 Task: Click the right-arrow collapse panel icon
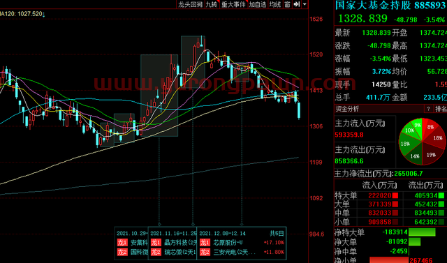coord(296,4)
